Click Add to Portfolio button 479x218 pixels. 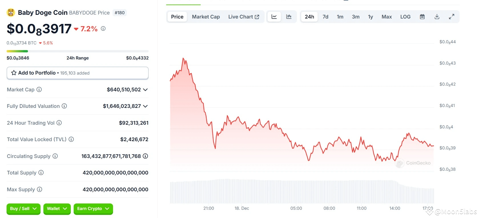77,73
